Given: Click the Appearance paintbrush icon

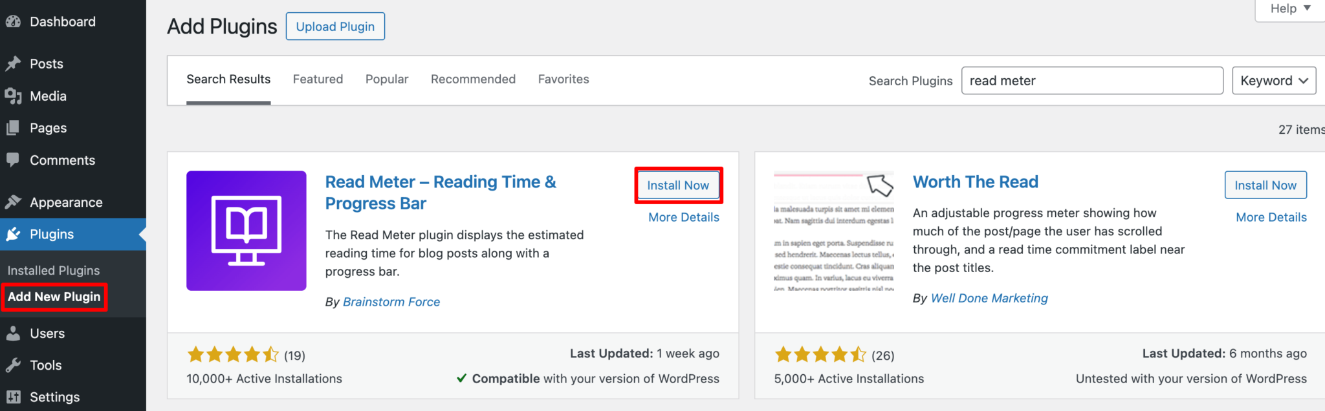Looking at the screenshot, I should point(13,202).
